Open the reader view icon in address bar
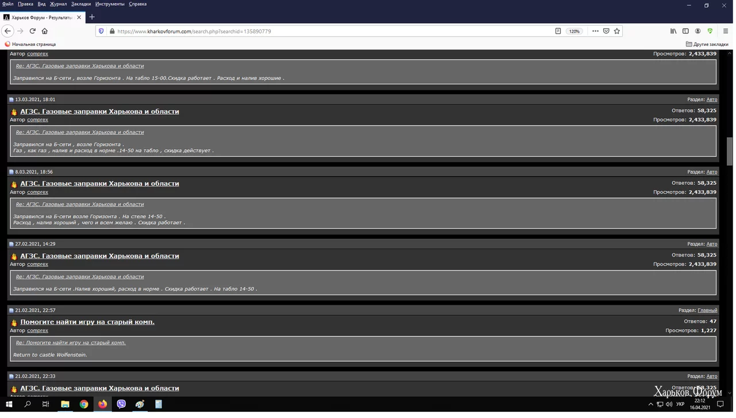736x418 pixels. click(558, 31)
